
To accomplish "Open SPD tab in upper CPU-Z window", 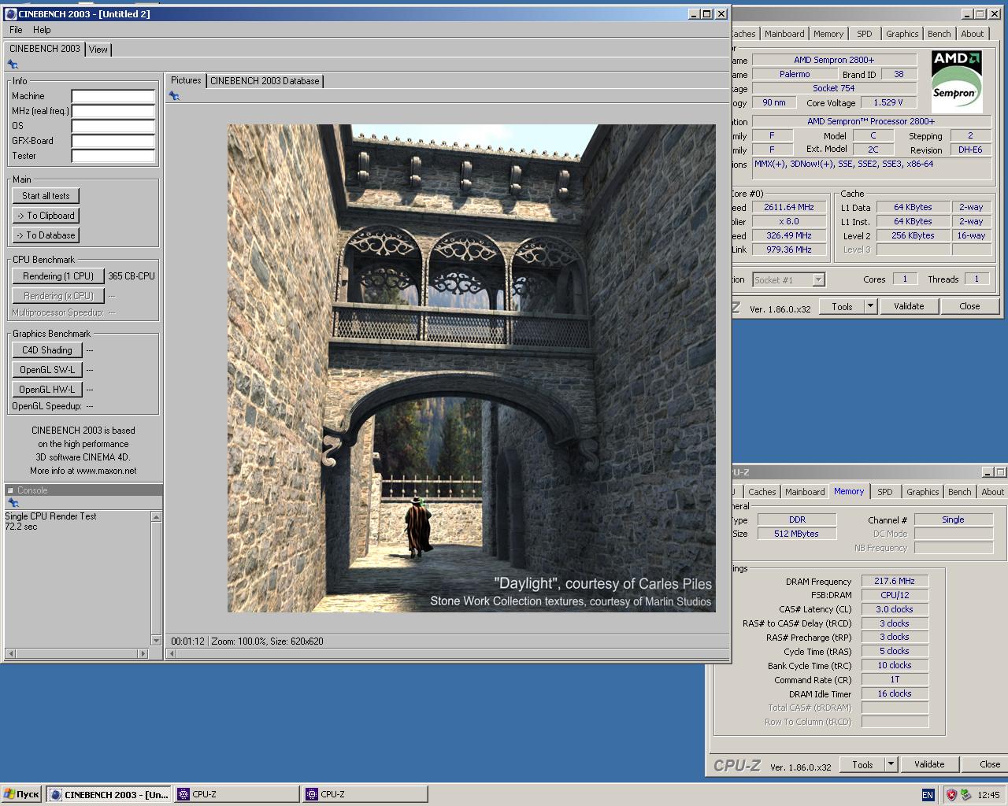I will [x=865, y=34].
